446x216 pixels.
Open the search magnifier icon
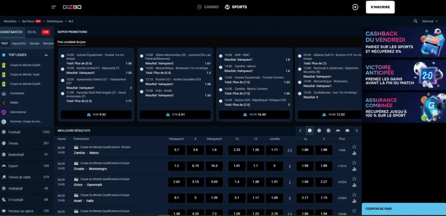coord(416,21)
